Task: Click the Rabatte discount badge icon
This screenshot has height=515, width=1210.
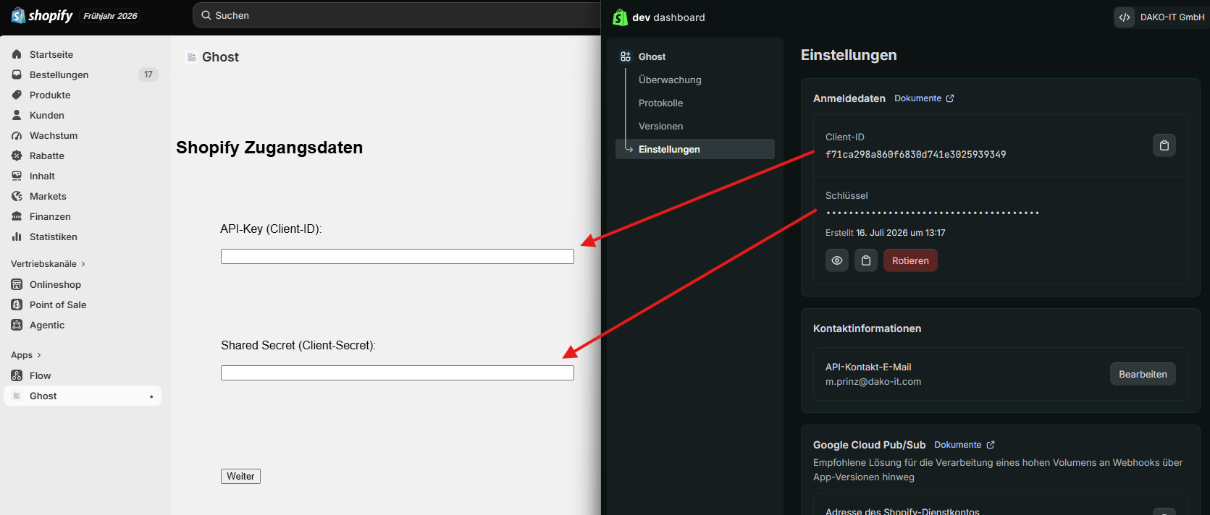Action: 17,156
